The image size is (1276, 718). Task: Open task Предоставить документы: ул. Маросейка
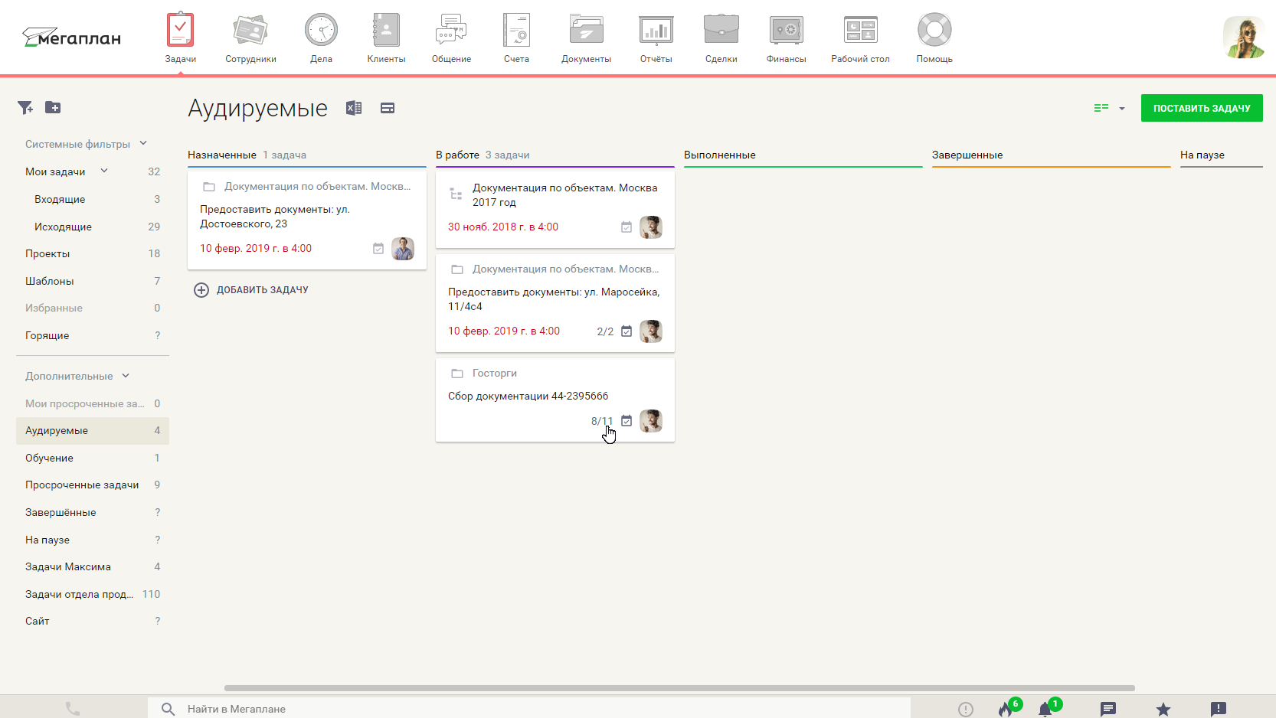(554, 299)
